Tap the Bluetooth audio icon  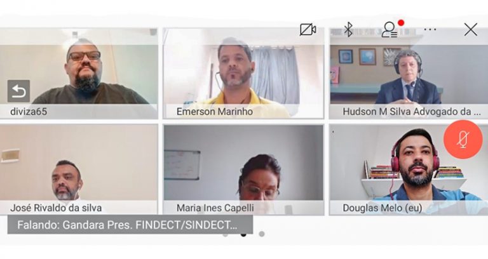(348, 30)
